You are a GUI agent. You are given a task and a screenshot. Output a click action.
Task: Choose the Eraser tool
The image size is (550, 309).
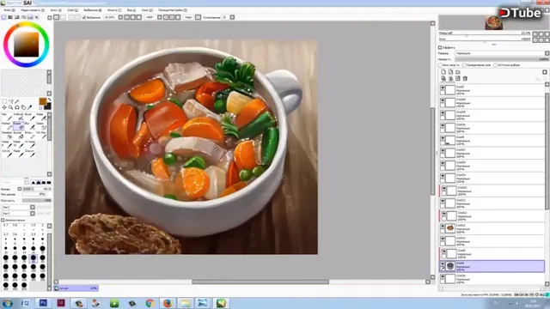(19, 126)
